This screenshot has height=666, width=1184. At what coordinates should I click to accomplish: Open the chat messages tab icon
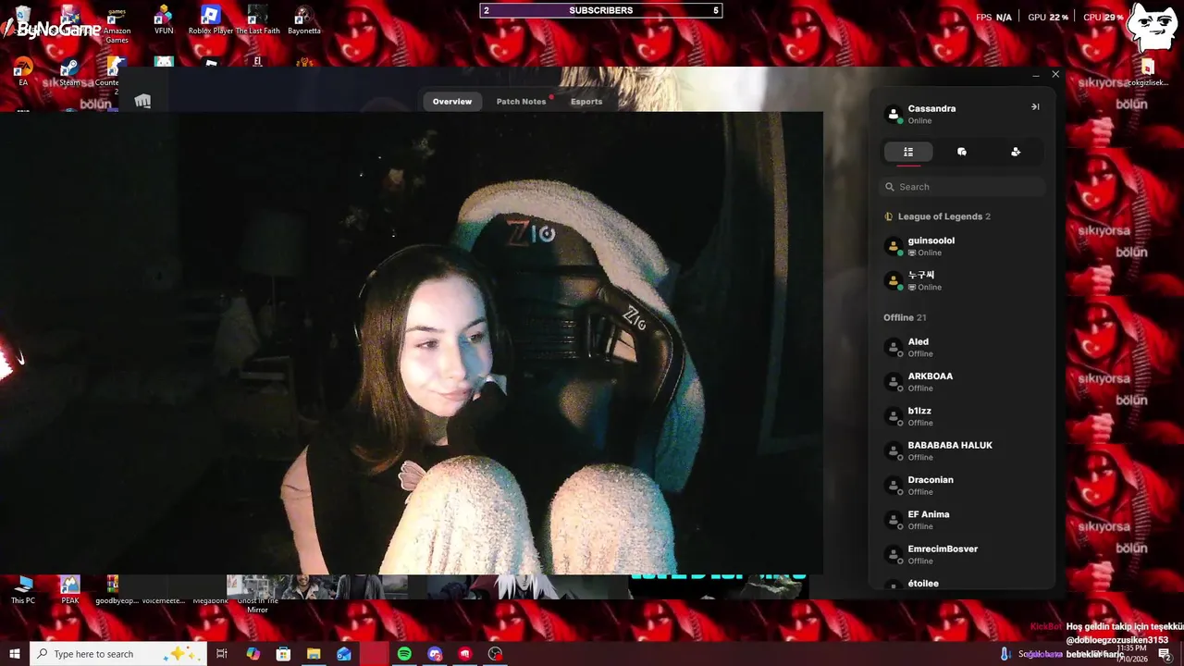(x=962, y=152)
